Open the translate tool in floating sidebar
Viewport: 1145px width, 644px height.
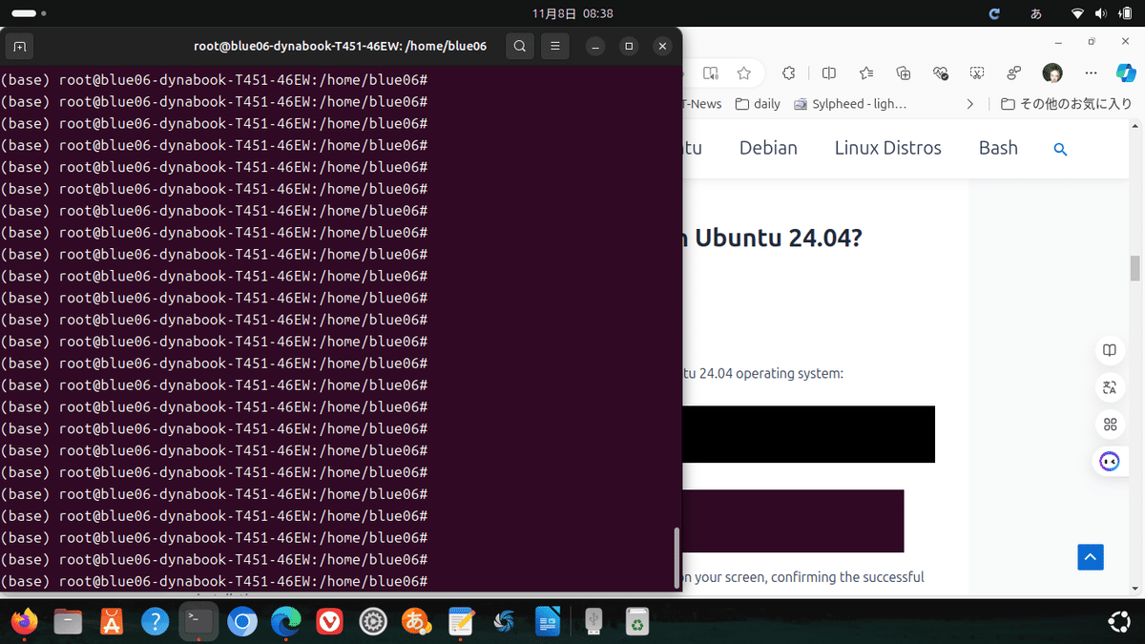pos(1110,387)
